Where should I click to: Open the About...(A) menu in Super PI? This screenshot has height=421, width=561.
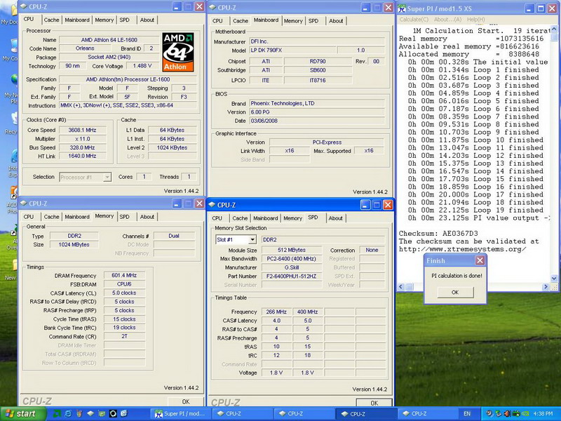[447, 20]
